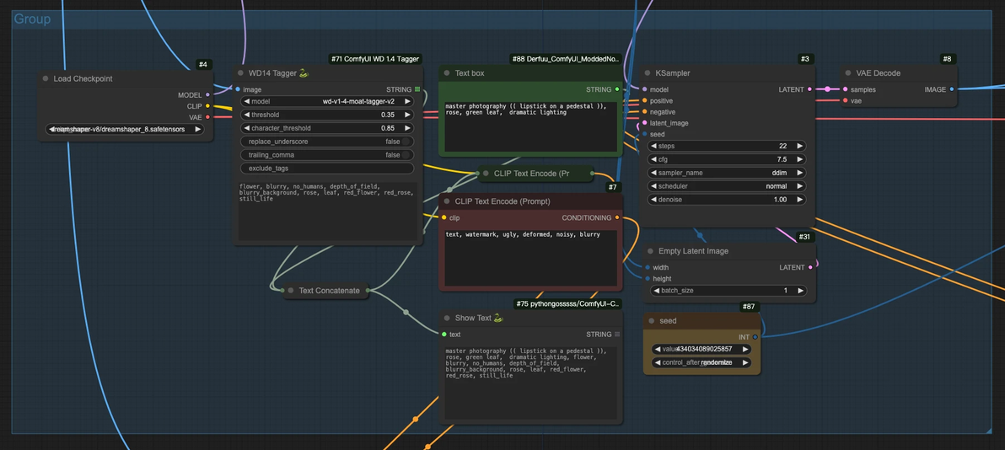Image resolution: width=1005 pixels, height=450 pixels.
Task: Toggle replace_underscore in the WD14 Tagger
Action: pos(327,142)
